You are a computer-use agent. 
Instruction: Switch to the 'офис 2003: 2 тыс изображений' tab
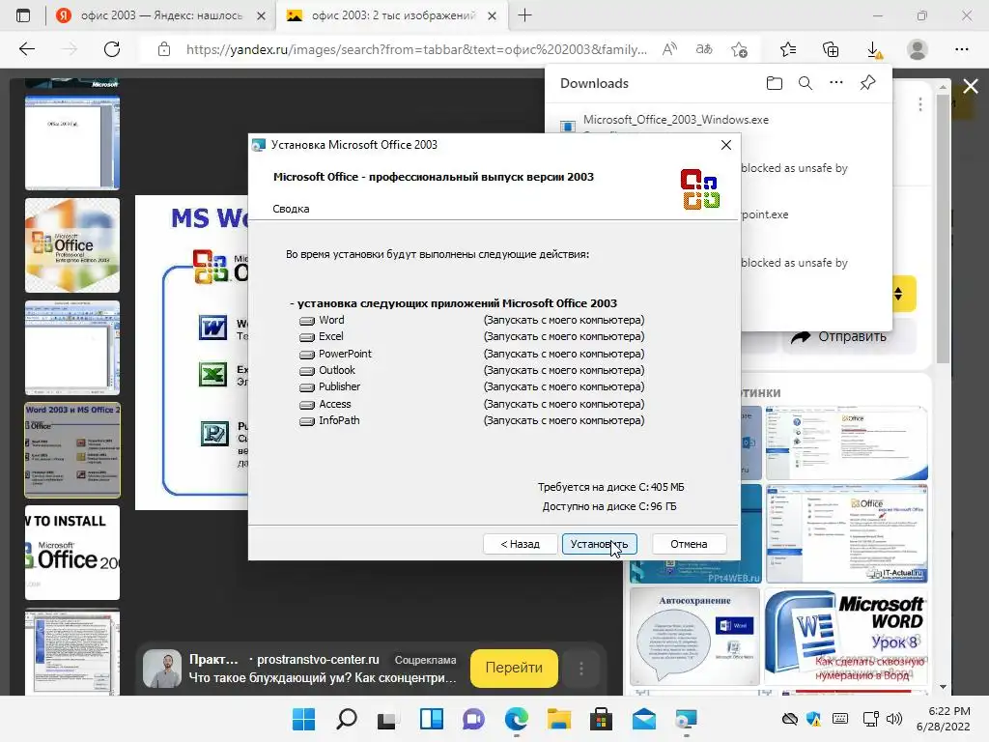coord(391,15)
